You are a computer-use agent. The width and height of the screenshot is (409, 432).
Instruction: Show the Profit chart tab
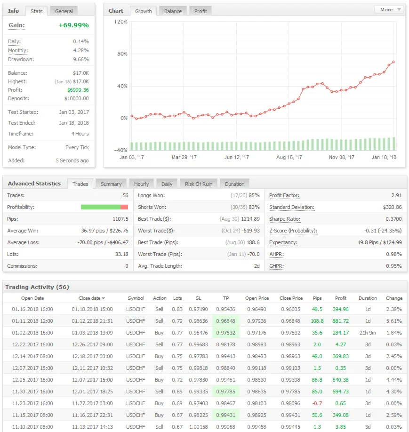[200, 11]
